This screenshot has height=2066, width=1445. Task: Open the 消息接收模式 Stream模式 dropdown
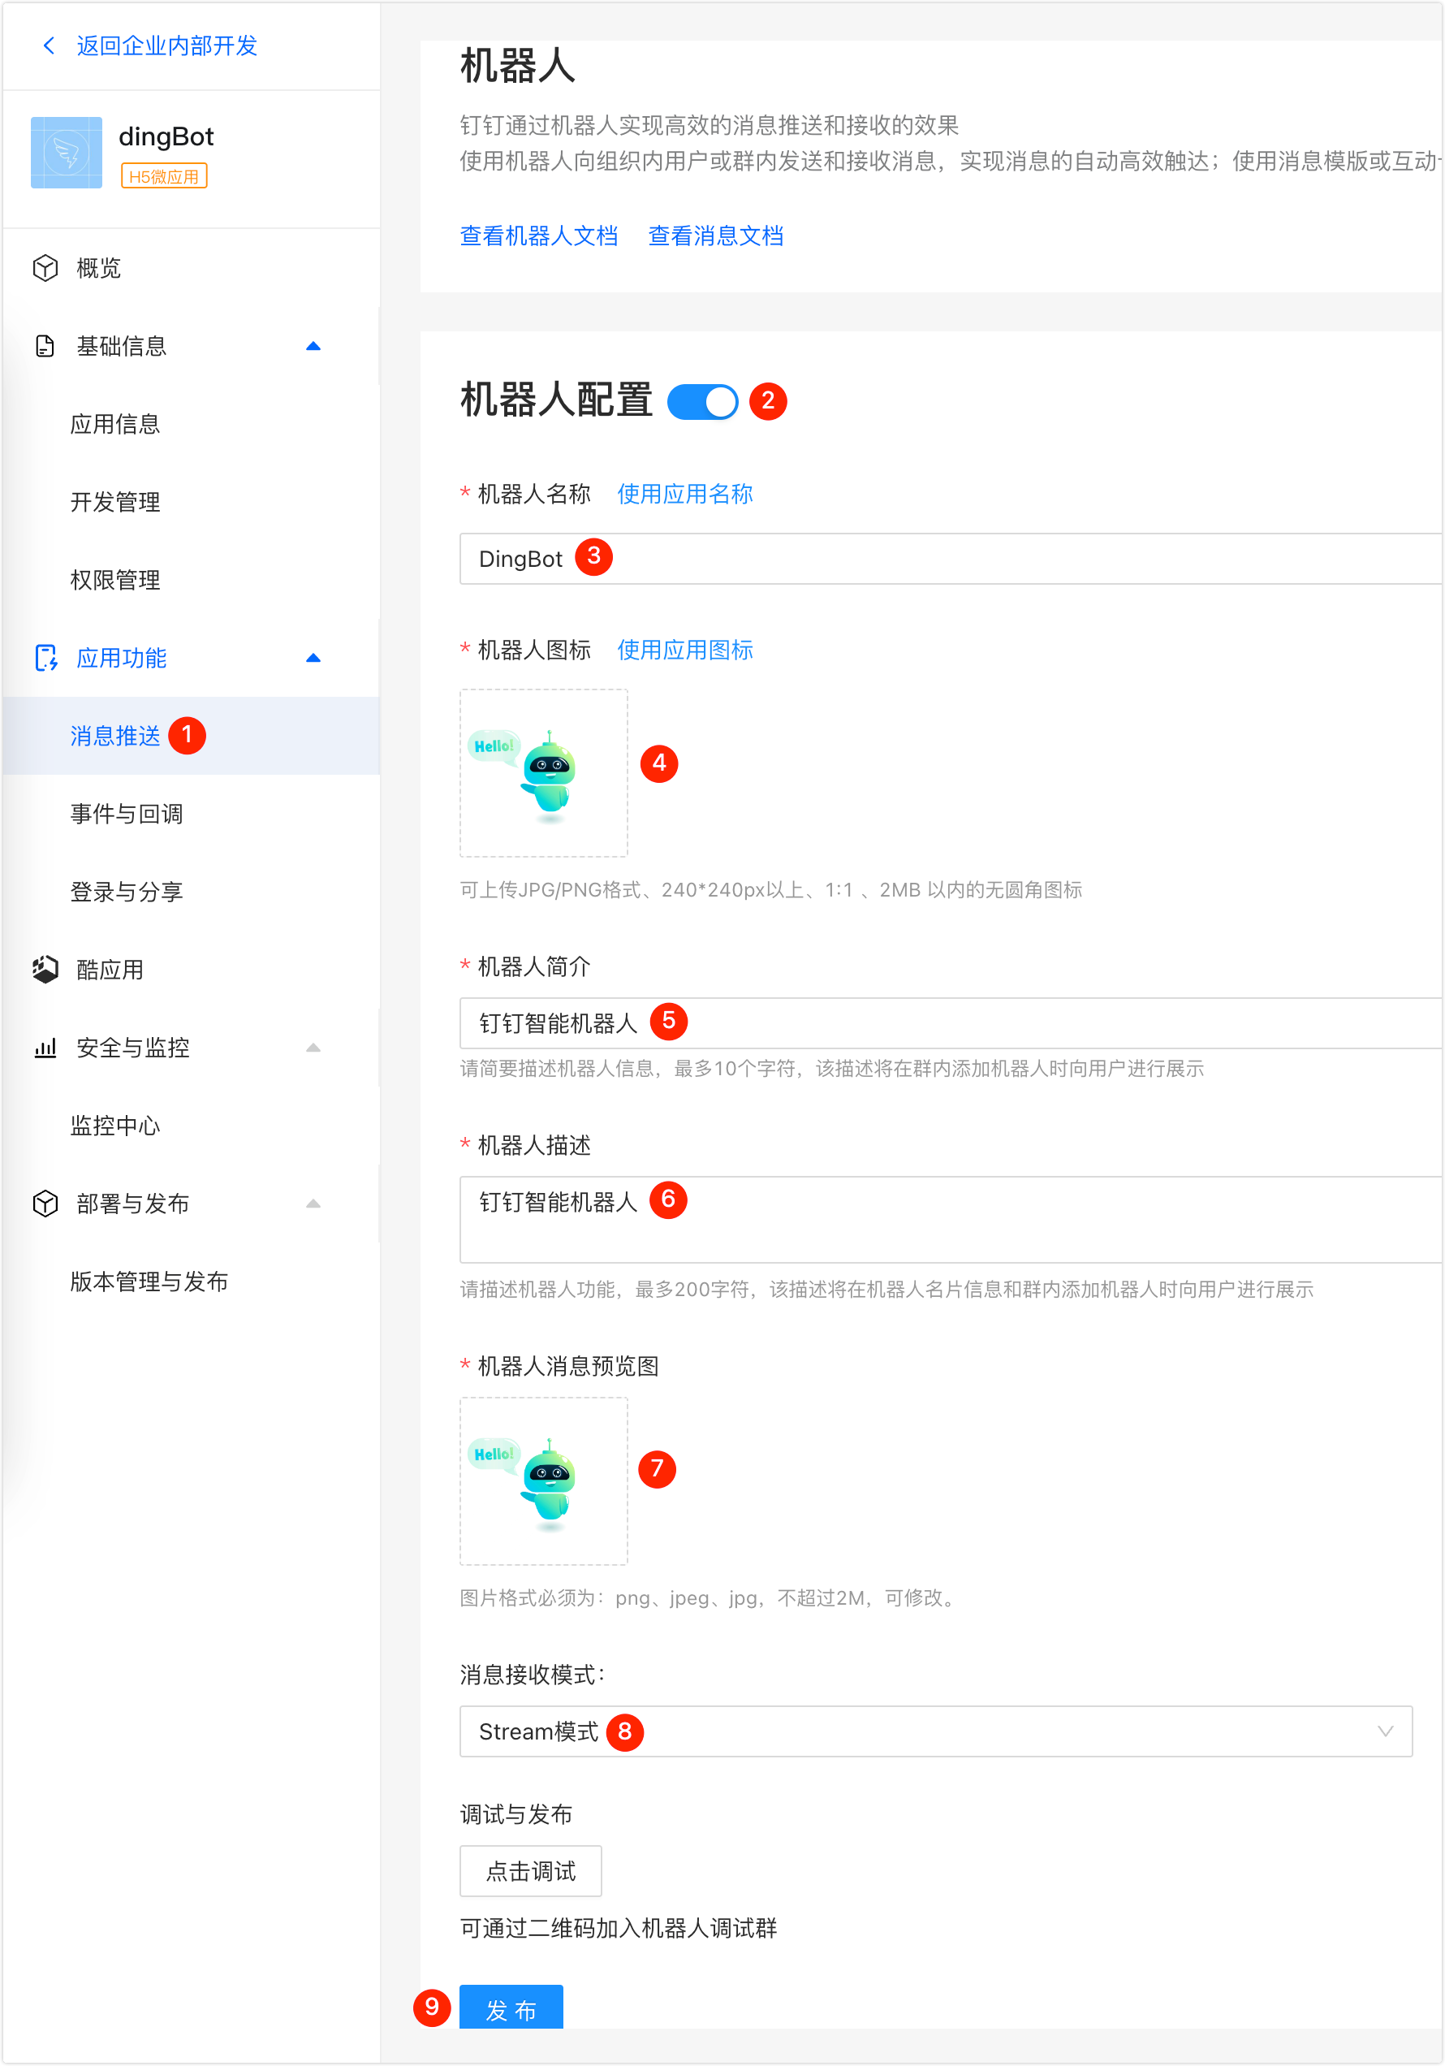point(935,1731)
